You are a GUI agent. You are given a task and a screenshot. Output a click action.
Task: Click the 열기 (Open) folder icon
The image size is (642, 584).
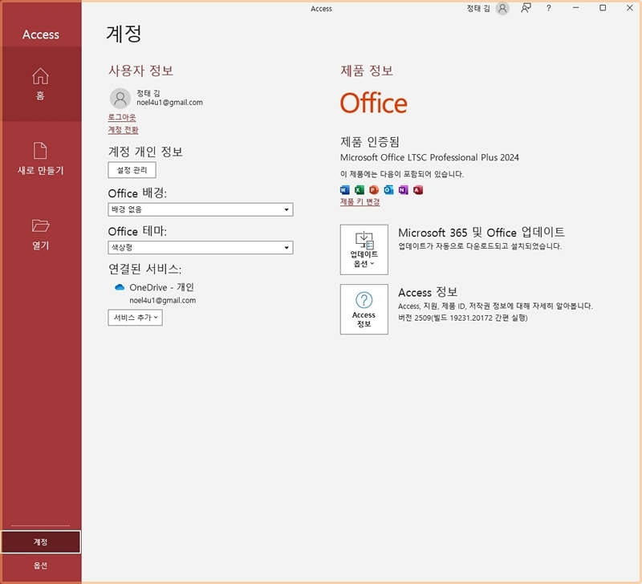(40, 225)
